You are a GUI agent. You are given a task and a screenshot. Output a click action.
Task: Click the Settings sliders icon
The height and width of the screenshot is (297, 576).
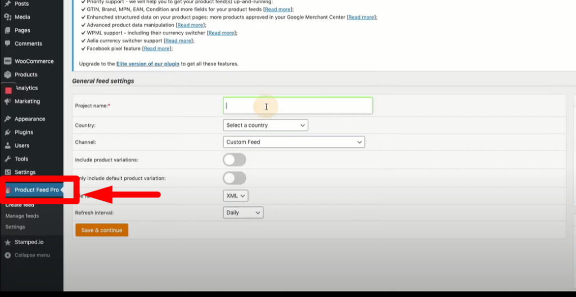tap(7, 172)
